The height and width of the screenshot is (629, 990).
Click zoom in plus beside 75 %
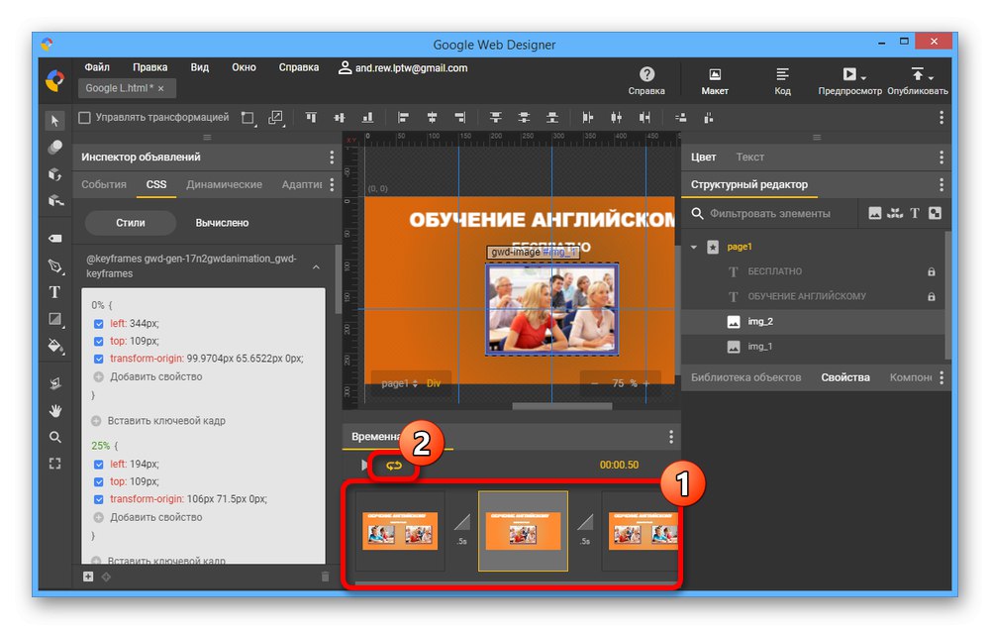coord(645,383)
